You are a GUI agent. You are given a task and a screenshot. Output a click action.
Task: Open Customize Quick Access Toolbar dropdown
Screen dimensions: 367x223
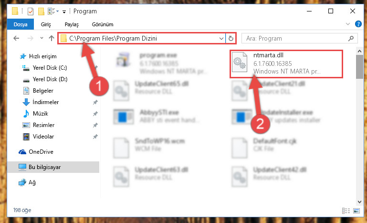(x=64, y=12)
